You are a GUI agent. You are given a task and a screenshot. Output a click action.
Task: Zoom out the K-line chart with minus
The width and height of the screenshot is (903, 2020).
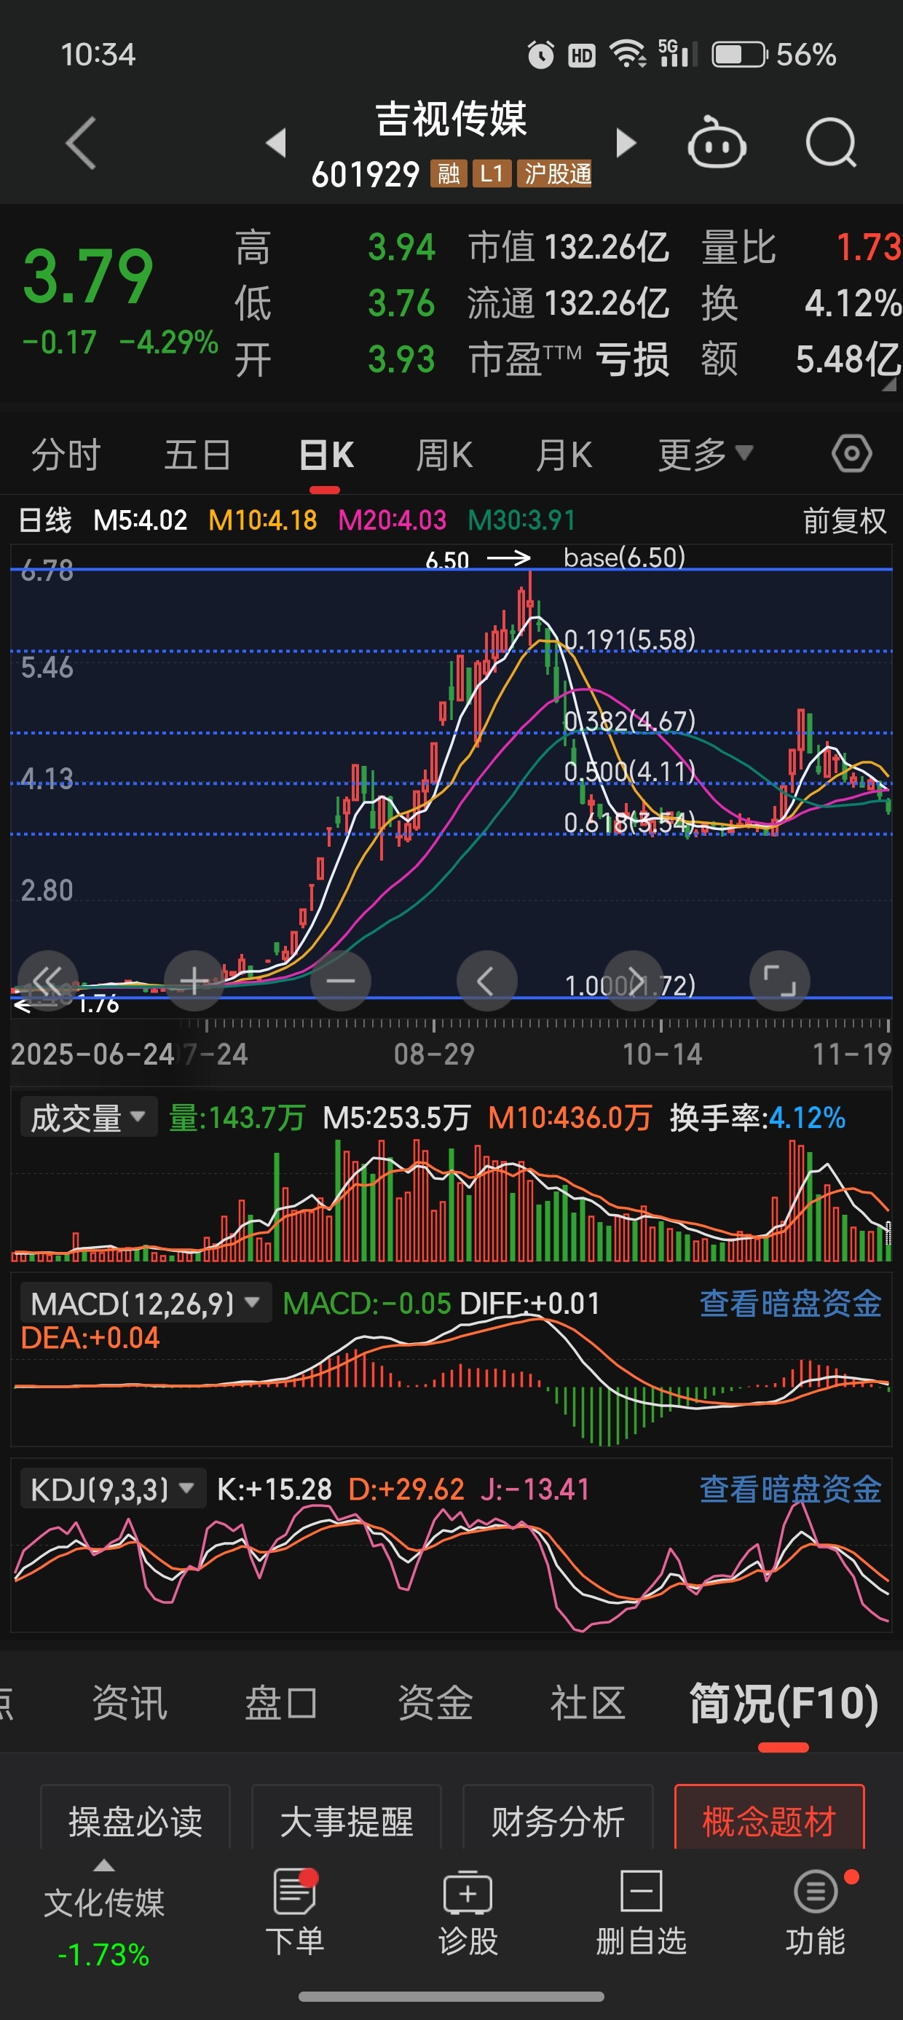coord(341,980)
